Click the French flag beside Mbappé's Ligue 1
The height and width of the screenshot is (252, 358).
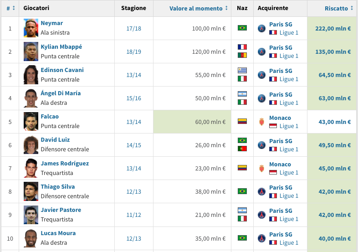[x=273, y=56]
